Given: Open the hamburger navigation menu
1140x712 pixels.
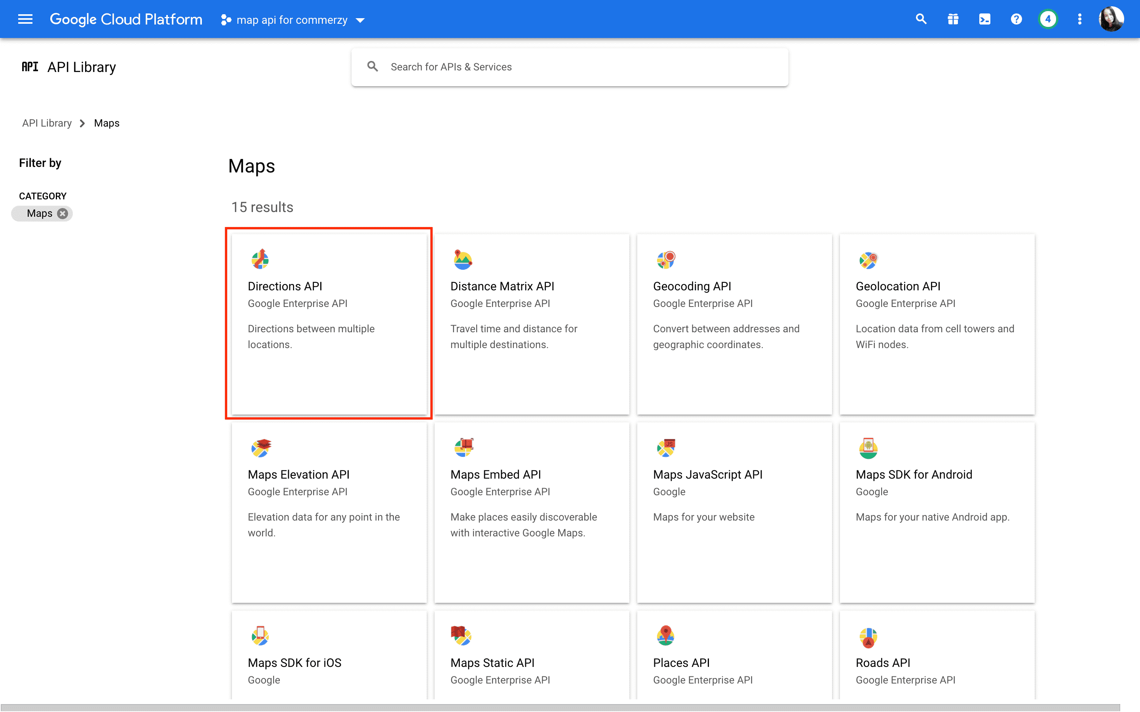Looking at the screenshot, I should pyautogui.click(x=25, y=19).
